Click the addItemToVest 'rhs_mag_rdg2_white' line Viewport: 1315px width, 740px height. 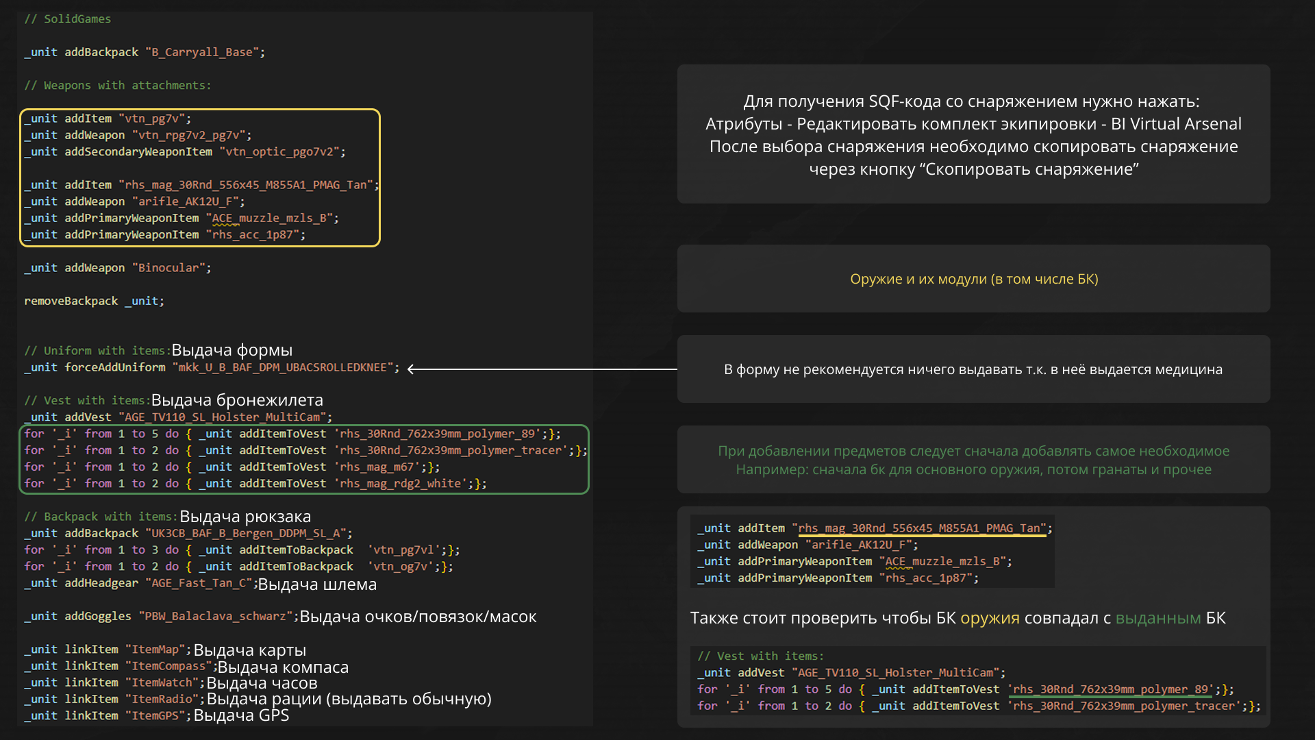pos(255,483)
